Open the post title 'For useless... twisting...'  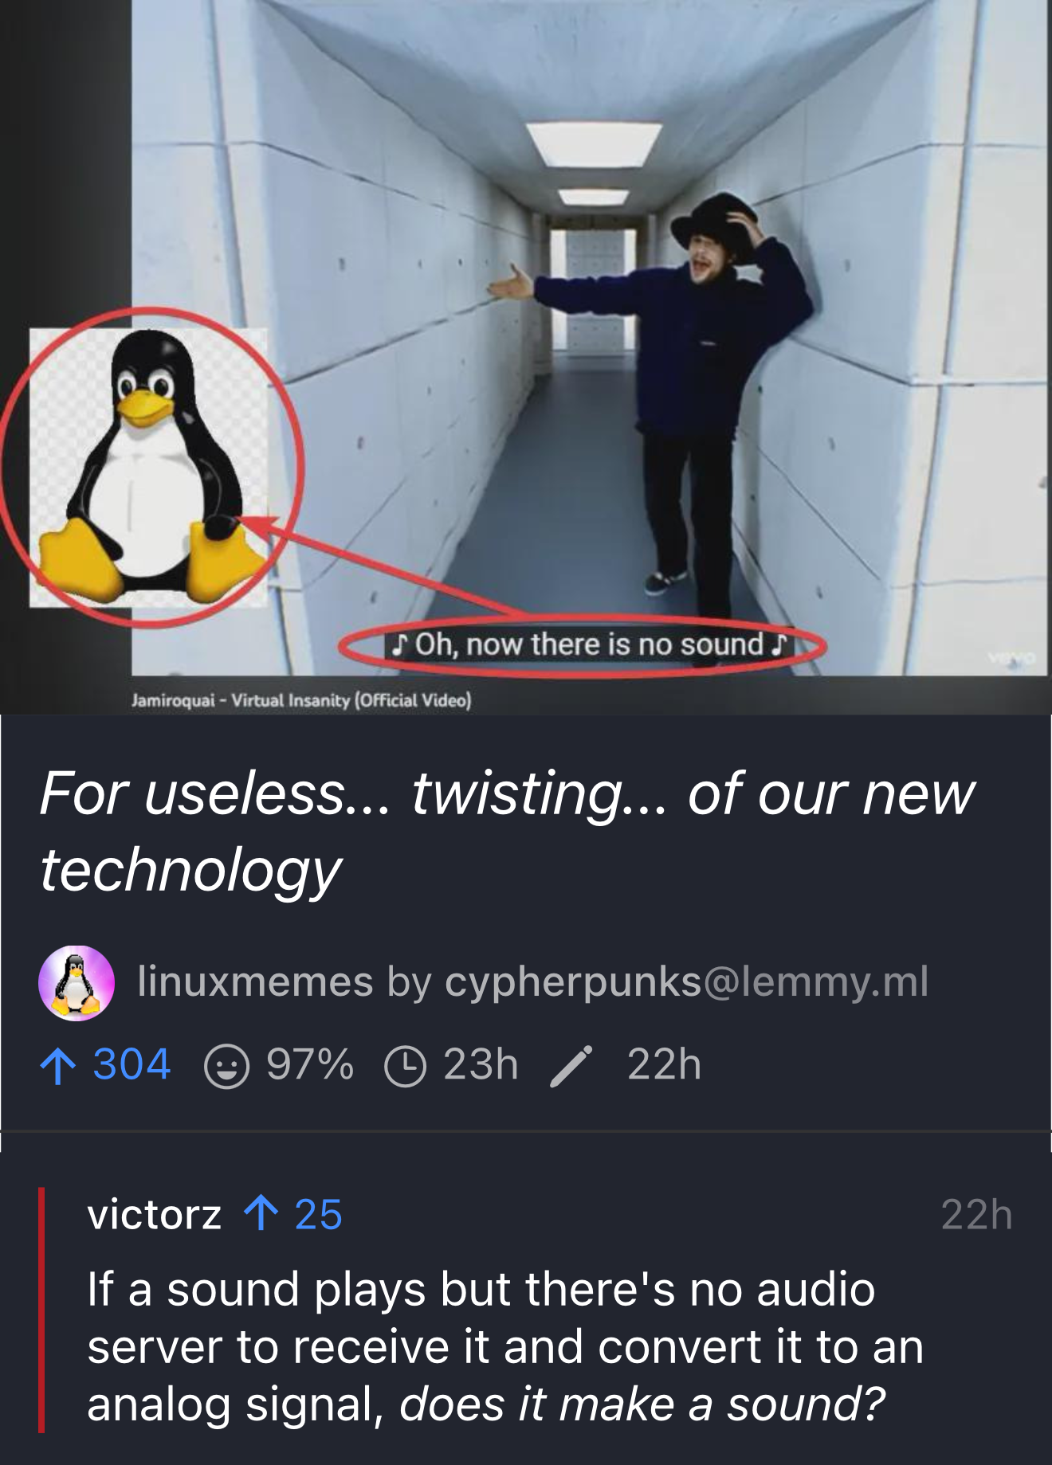[x=507, y=831]
